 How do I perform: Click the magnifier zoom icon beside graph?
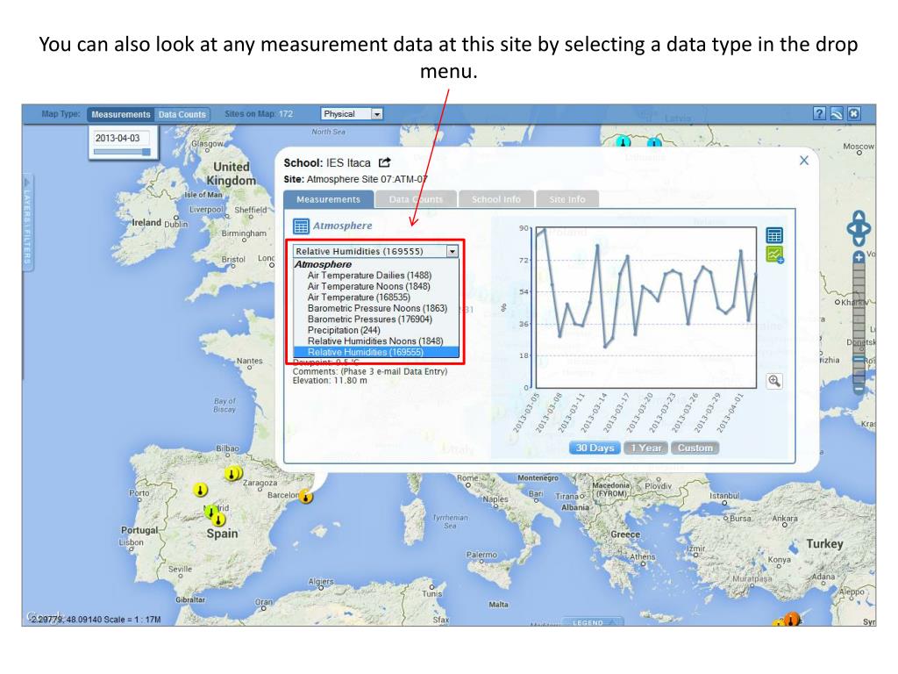pyautogui.click(x=774, y=381)
